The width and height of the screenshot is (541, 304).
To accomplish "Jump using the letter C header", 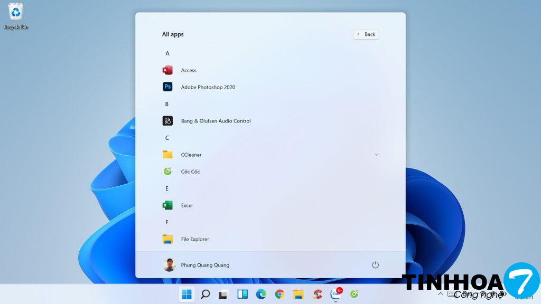I will click(x=167, y=138).
